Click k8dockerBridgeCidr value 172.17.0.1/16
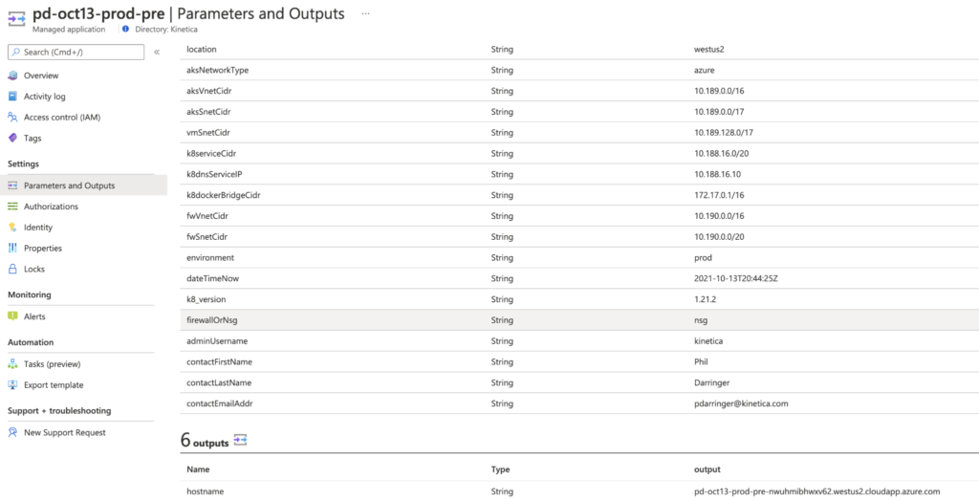 pyautogui.click(x=719, y=195)
